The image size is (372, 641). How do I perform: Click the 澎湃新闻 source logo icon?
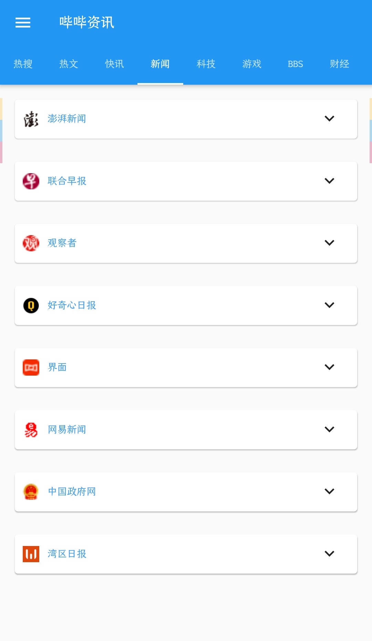(31, 119)
